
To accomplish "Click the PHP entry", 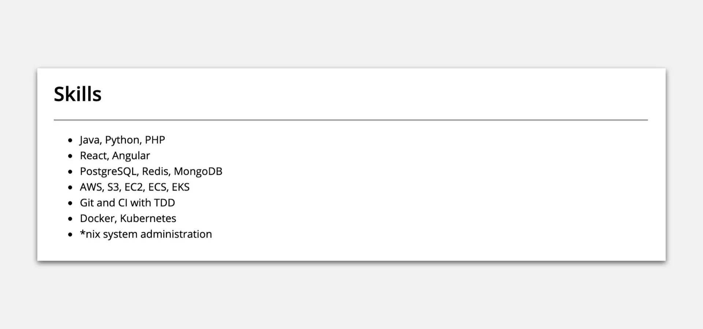I will pos(155,140).
